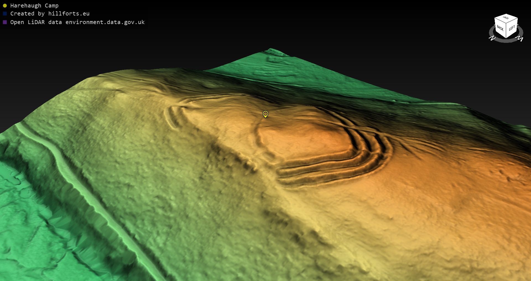
Task: Click the W compass letter beside the cube
Action: 520,38
